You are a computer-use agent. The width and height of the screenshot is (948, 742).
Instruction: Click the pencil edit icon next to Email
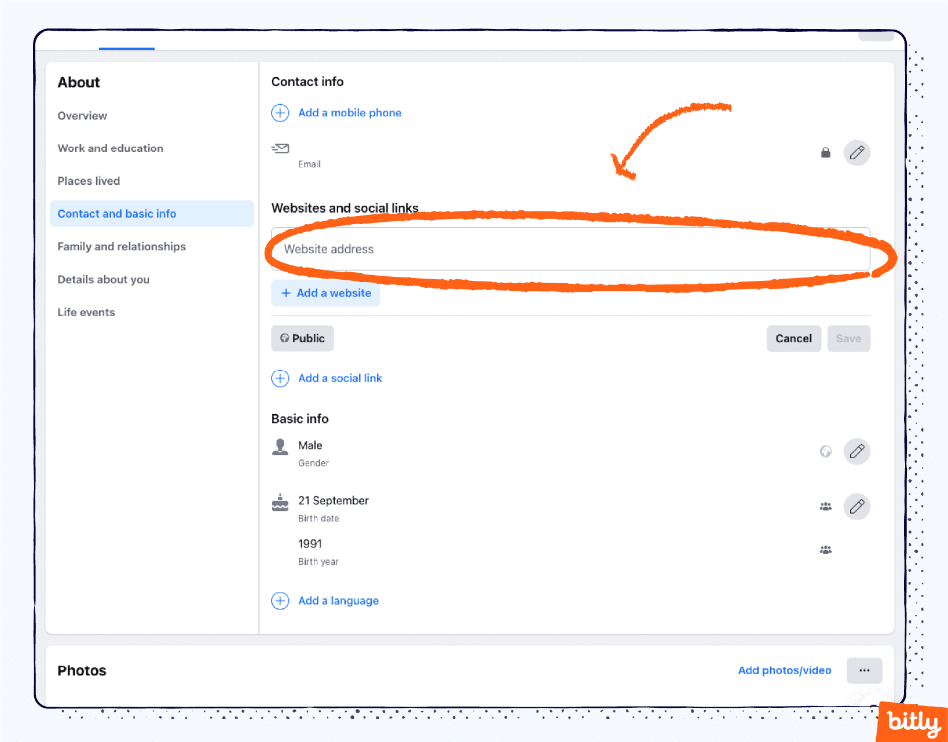[x=857, y=152]
